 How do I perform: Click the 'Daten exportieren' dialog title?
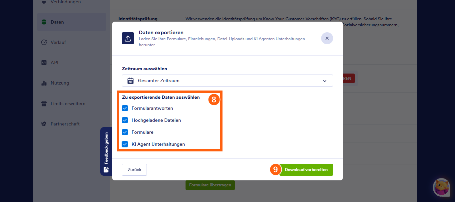coord(161,32)
